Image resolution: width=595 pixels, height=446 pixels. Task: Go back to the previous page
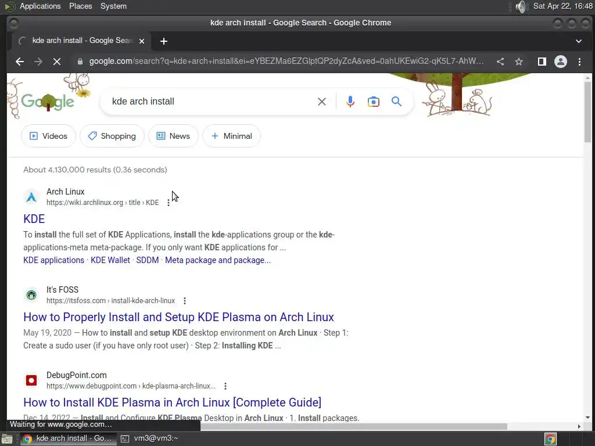click(x=20, y=62)
